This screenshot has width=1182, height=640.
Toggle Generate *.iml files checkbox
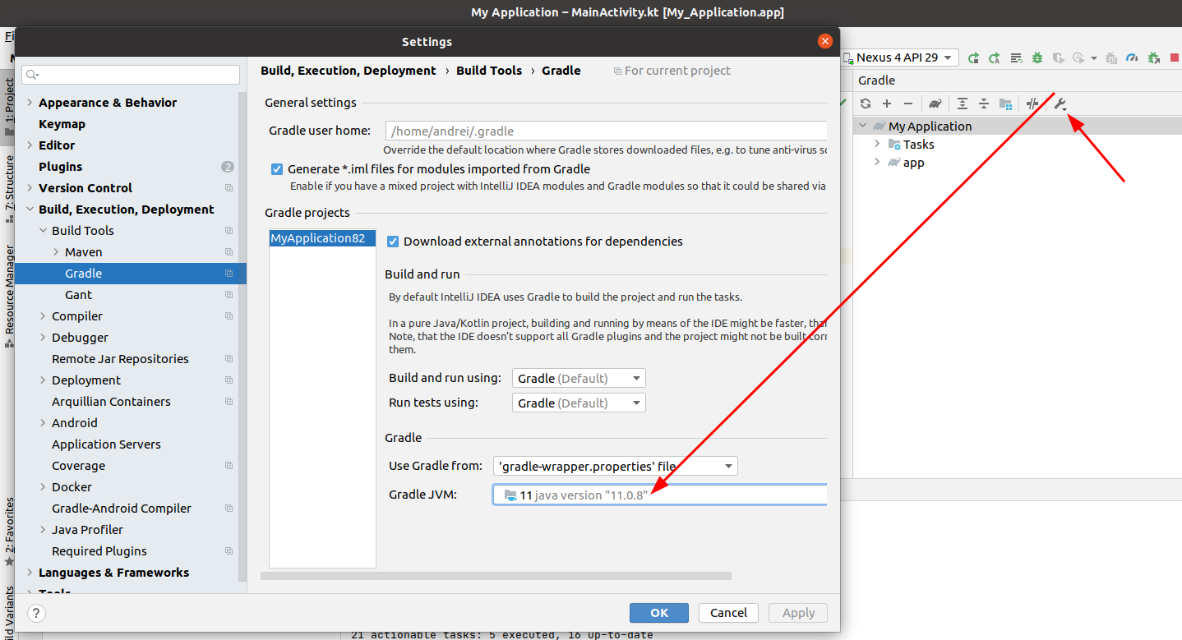point(277,169)
